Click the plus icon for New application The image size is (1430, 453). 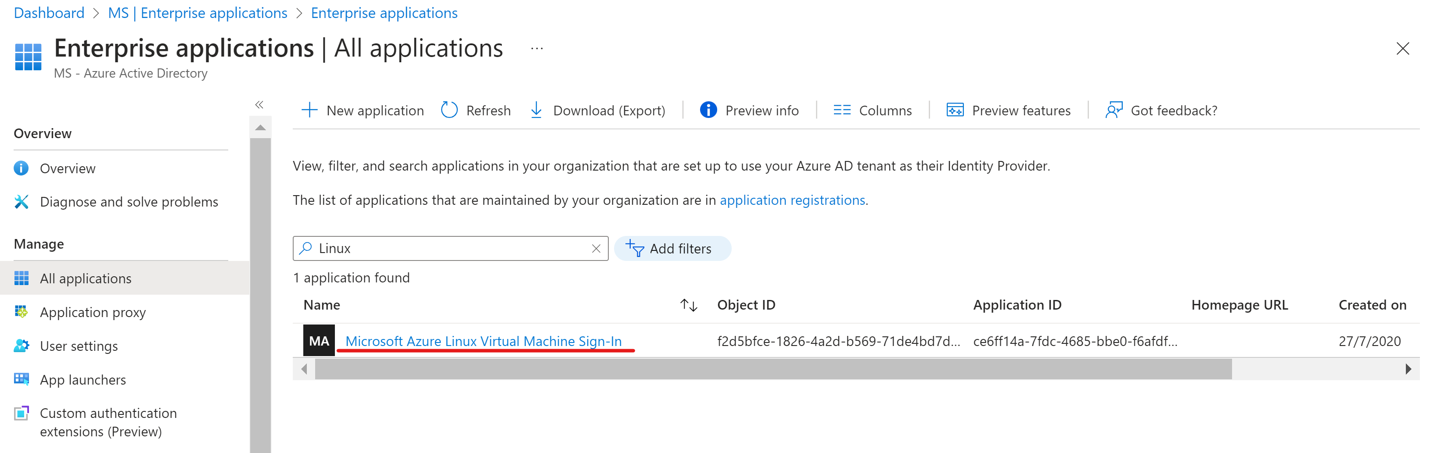coord(309,110)
